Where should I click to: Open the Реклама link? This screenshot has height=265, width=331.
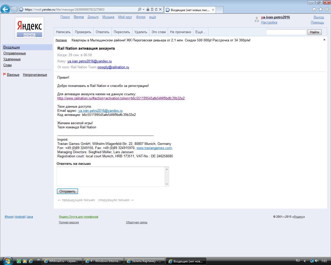point(61,40)
